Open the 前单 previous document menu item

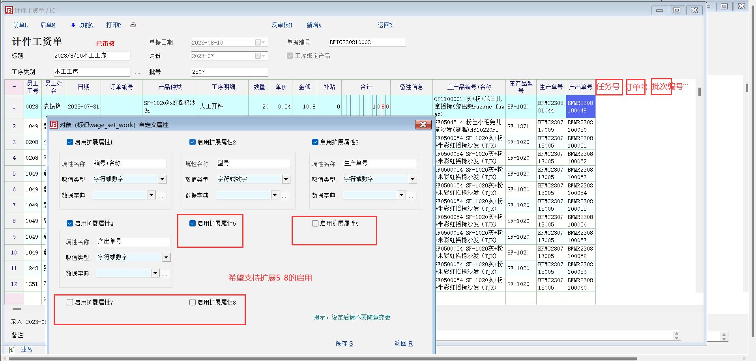point(21,25)
